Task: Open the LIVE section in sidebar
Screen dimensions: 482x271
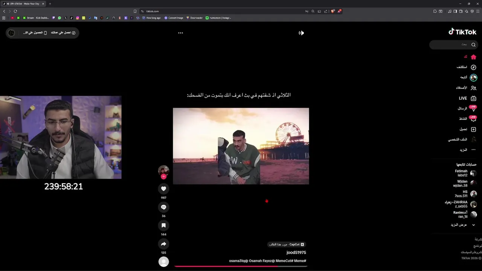Action: 468,98
